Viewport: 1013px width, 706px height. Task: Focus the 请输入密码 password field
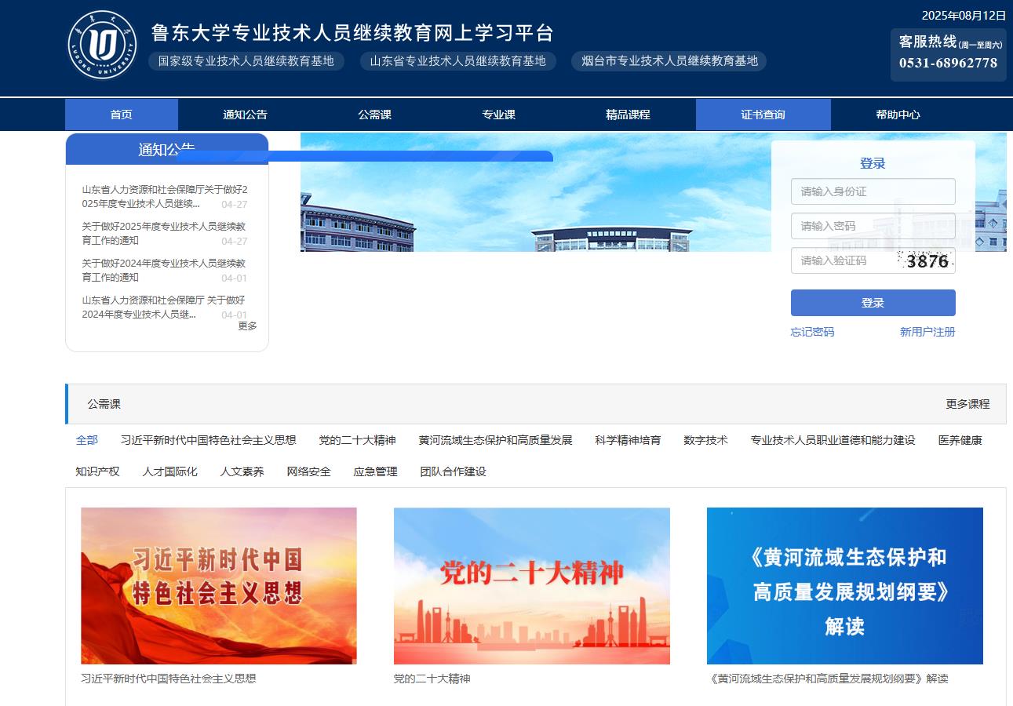point(873,226)
